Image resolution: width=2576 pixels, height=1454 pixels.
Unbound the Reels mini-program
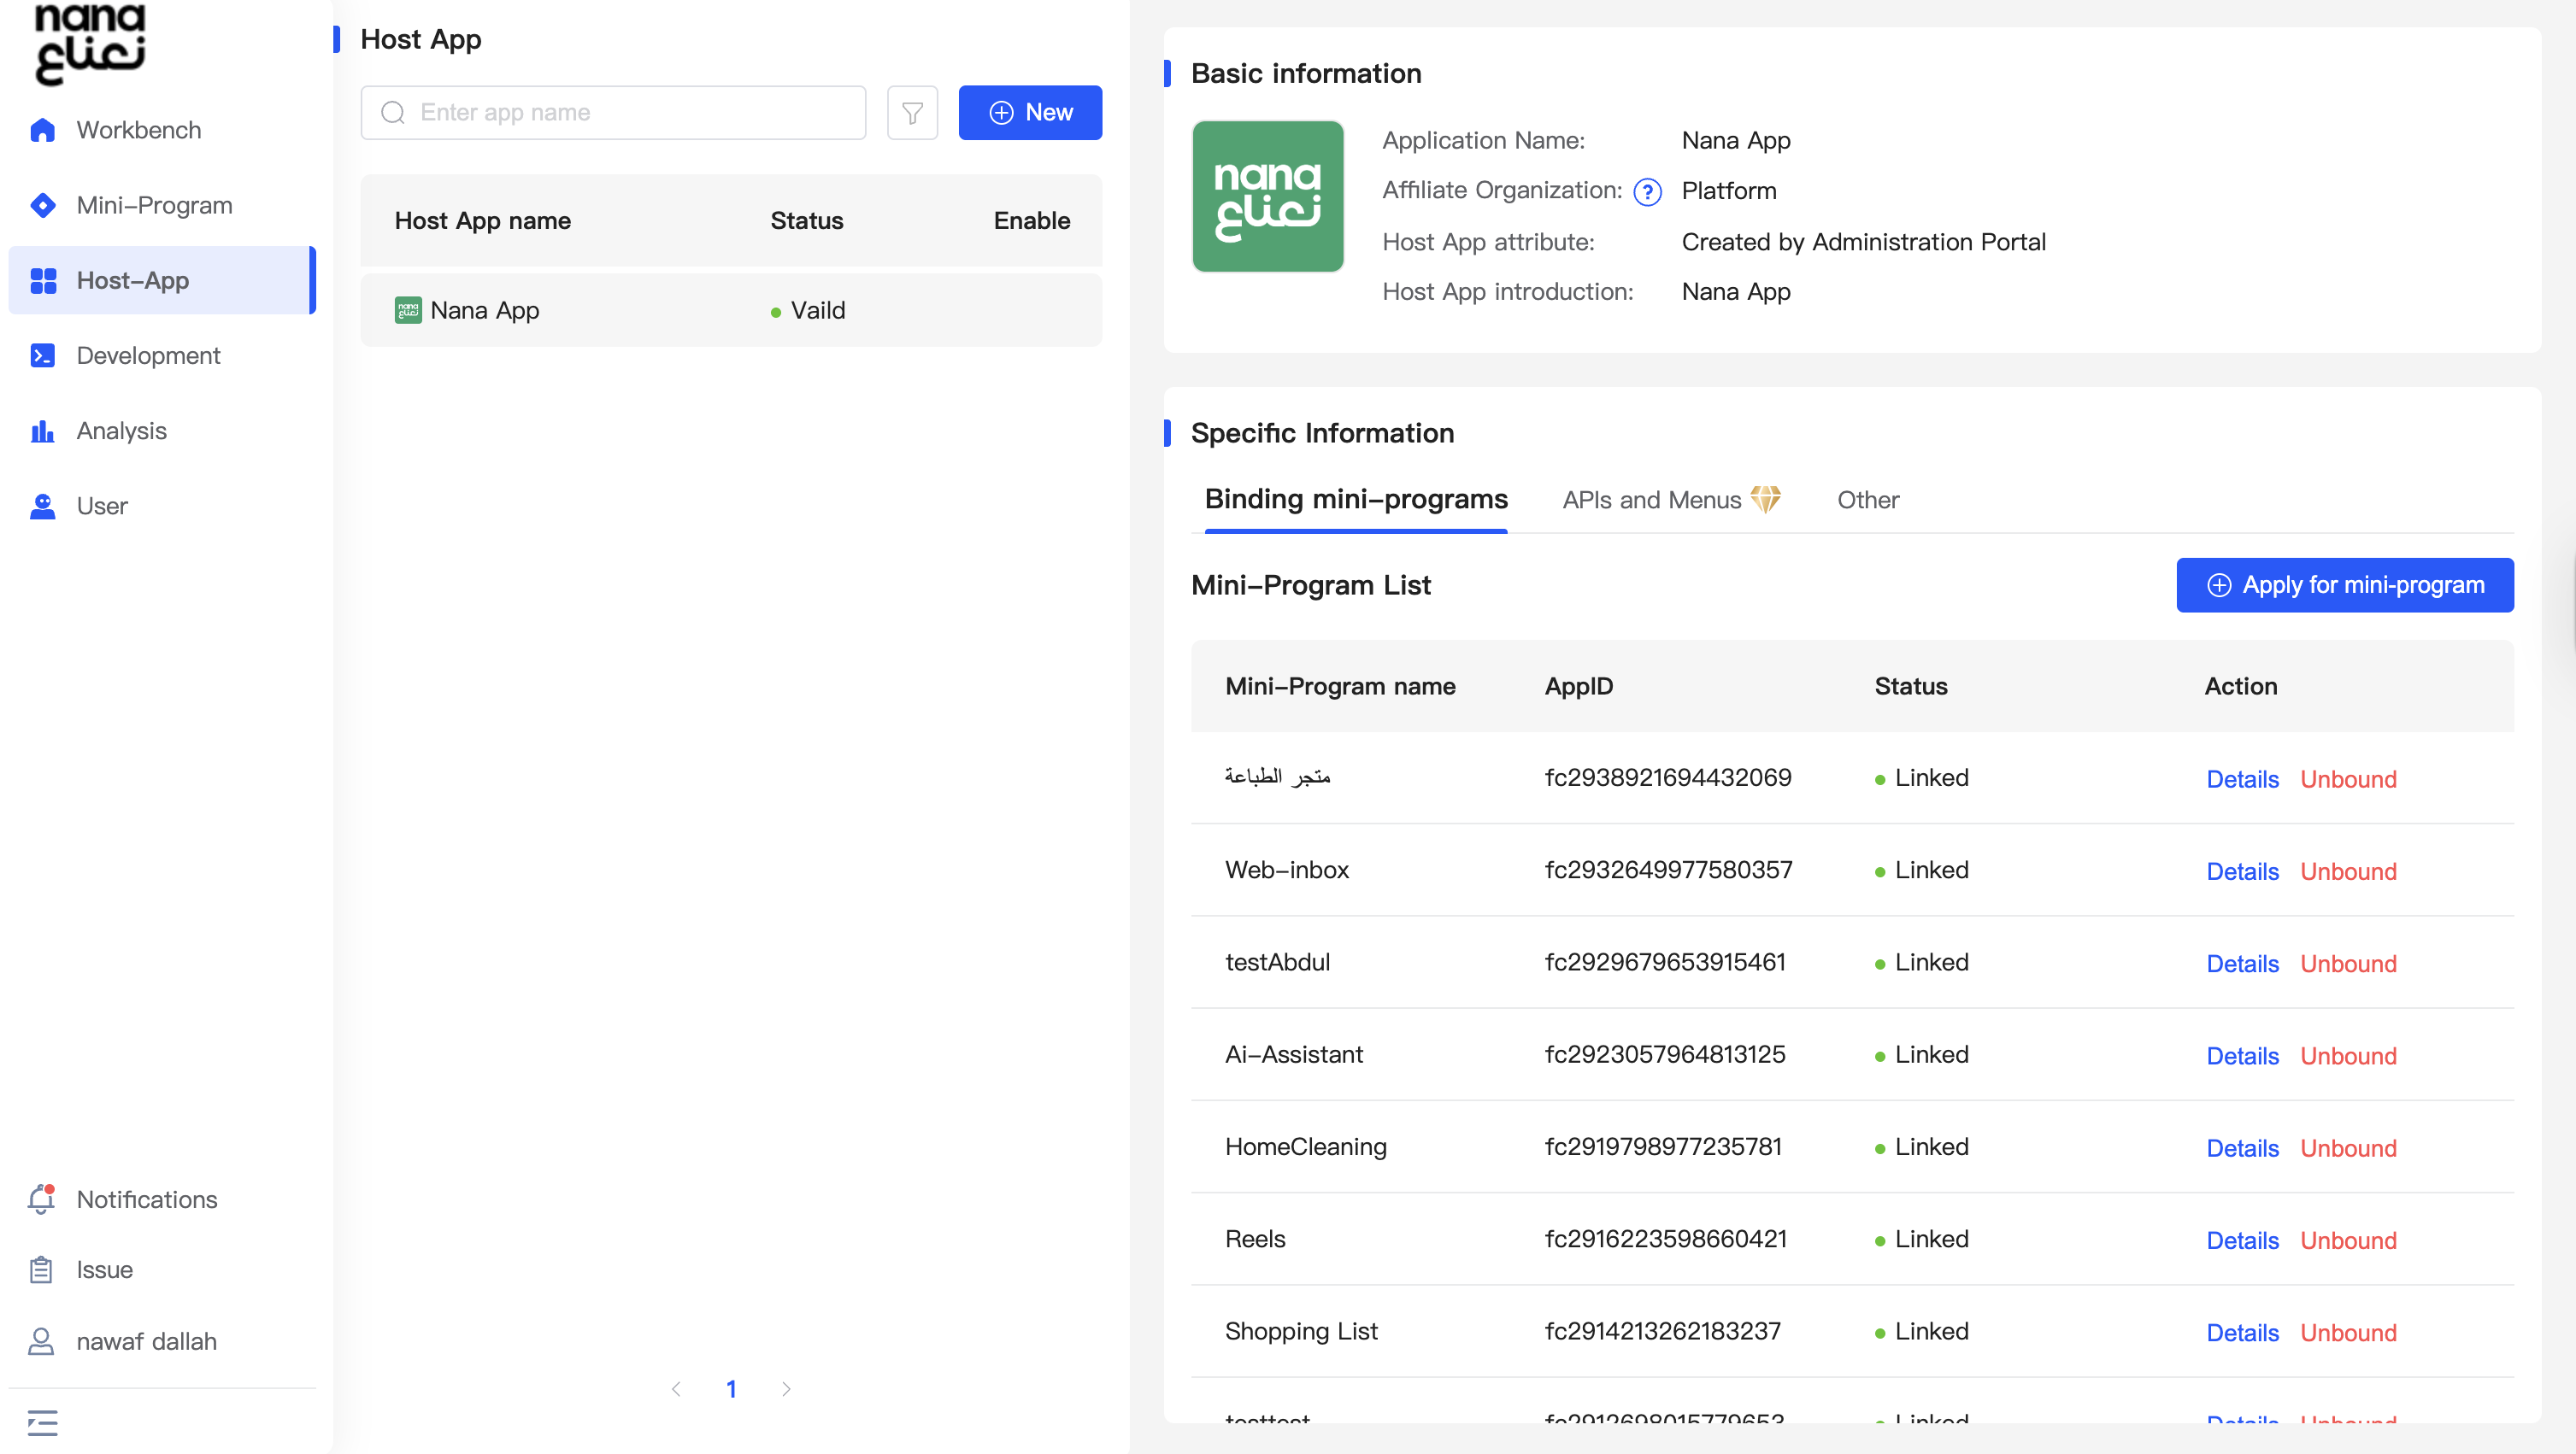(2347, 1240)
